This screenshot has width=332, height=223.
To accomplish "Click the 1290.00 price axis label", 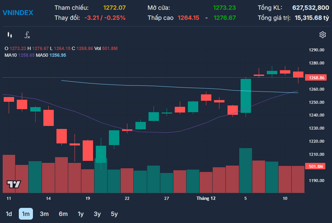I will (316, 50).
